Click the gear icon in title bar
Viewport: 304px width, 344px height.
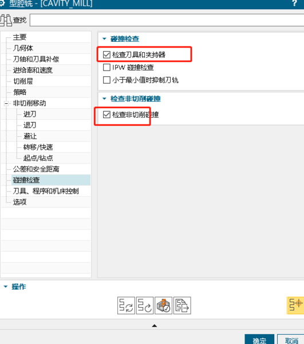(2, 3)
